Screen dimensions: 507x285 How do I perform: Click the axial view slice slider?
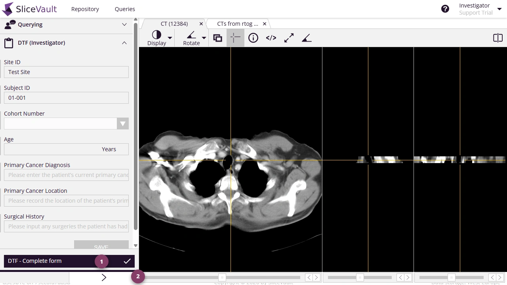(x=222, y=277)
